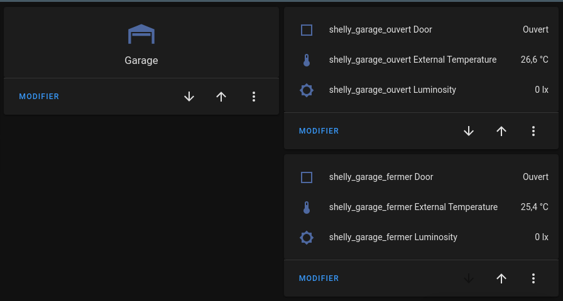This screenshot has width=563, height=301.
Task: Move the shelly_garage_fermer card up
Action: pos(501,278)
